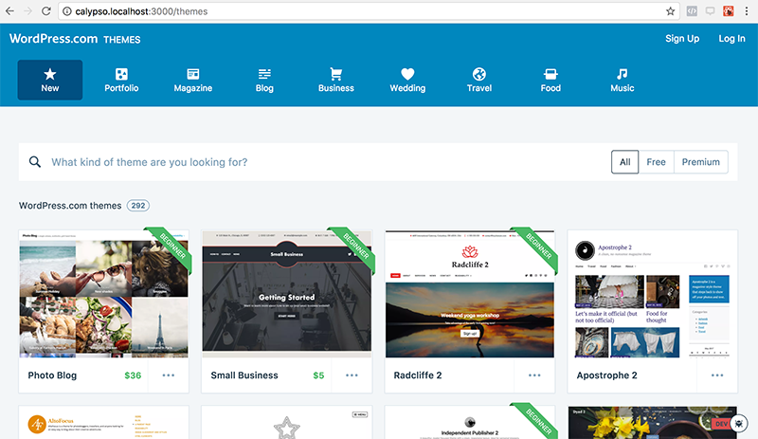Screen dimensions: 758x439
Task: Select the All price filter
Action: pyautogui.click(x=625, y=162)
